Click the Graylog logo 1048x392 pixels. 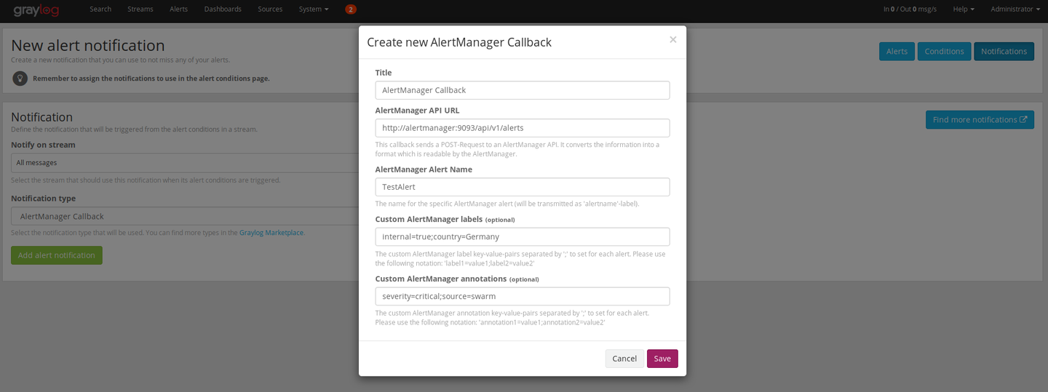[x=36, y=10]
